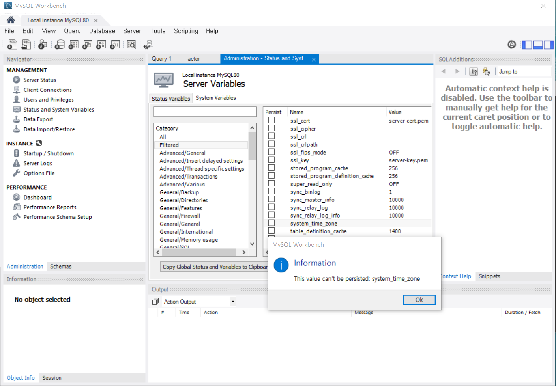This screenshot has width=556, height=386.
Task: Reconnect to DBMS toolbar icon
Action: (148, 45)
